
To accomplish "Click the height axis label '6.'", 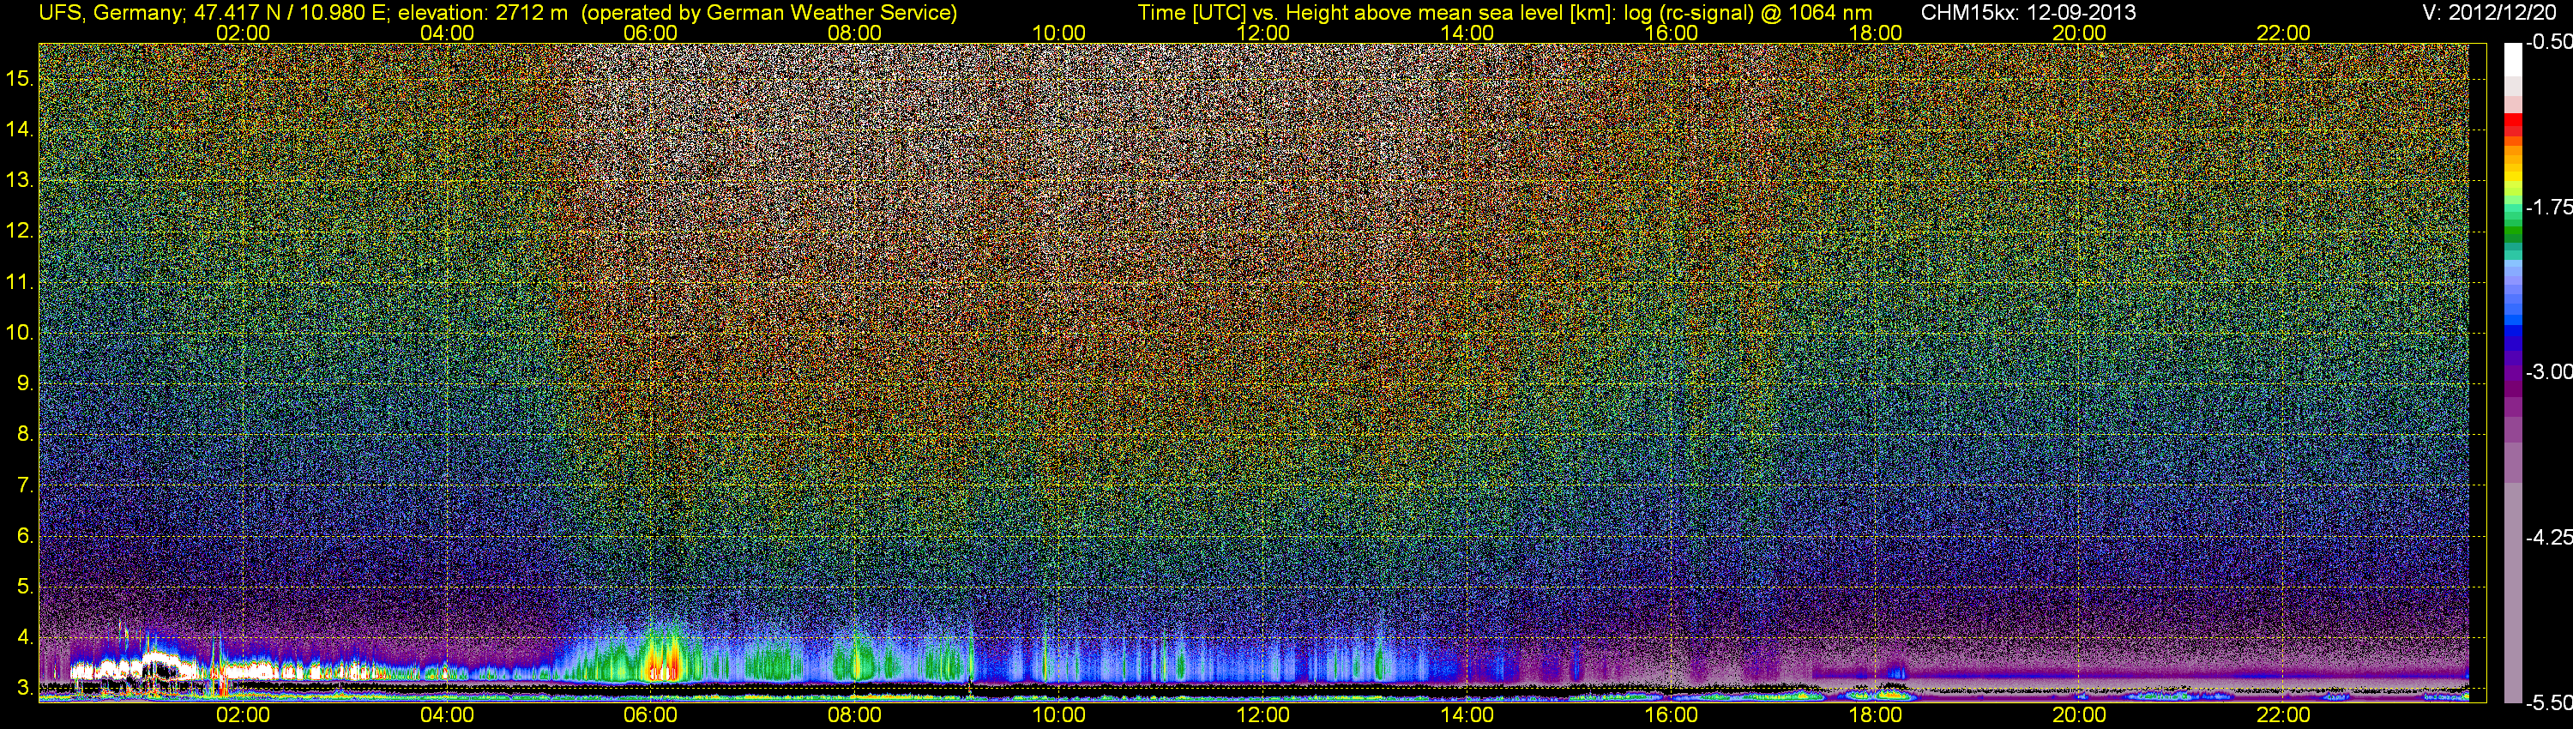I will pyautogui.click(x=25, y=536).
